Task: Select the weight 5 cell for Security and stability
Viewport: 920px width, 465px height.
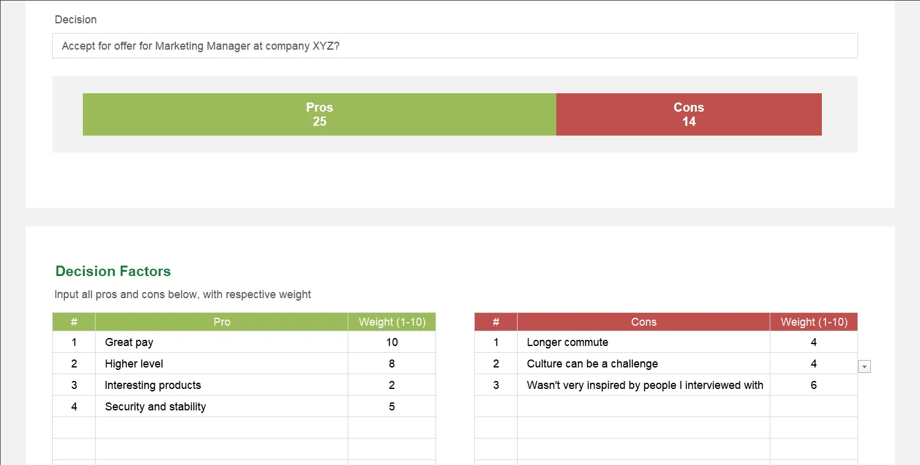Action: 391,406
